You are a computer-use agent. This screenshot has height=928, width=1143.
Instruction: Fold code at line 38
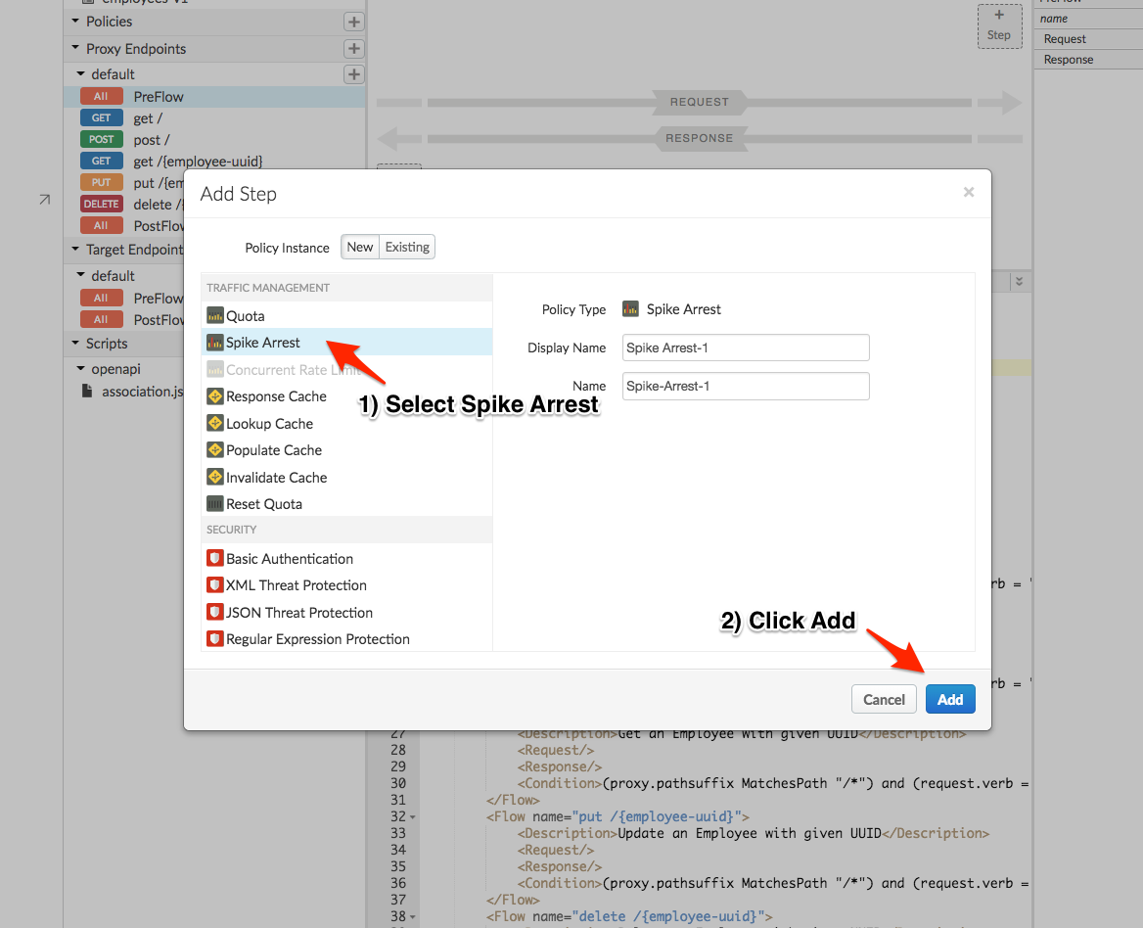(413, 917)
